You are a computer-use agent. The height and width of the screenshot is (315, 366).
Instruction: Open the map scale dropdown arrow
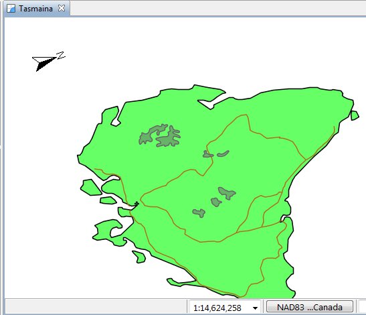(255, 308)
